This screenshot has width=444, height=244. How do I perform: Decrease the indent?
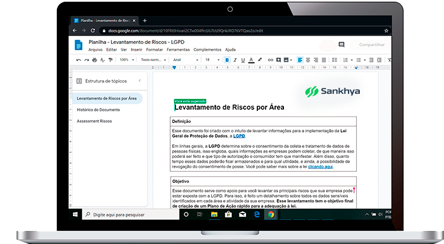pos(371,60)
